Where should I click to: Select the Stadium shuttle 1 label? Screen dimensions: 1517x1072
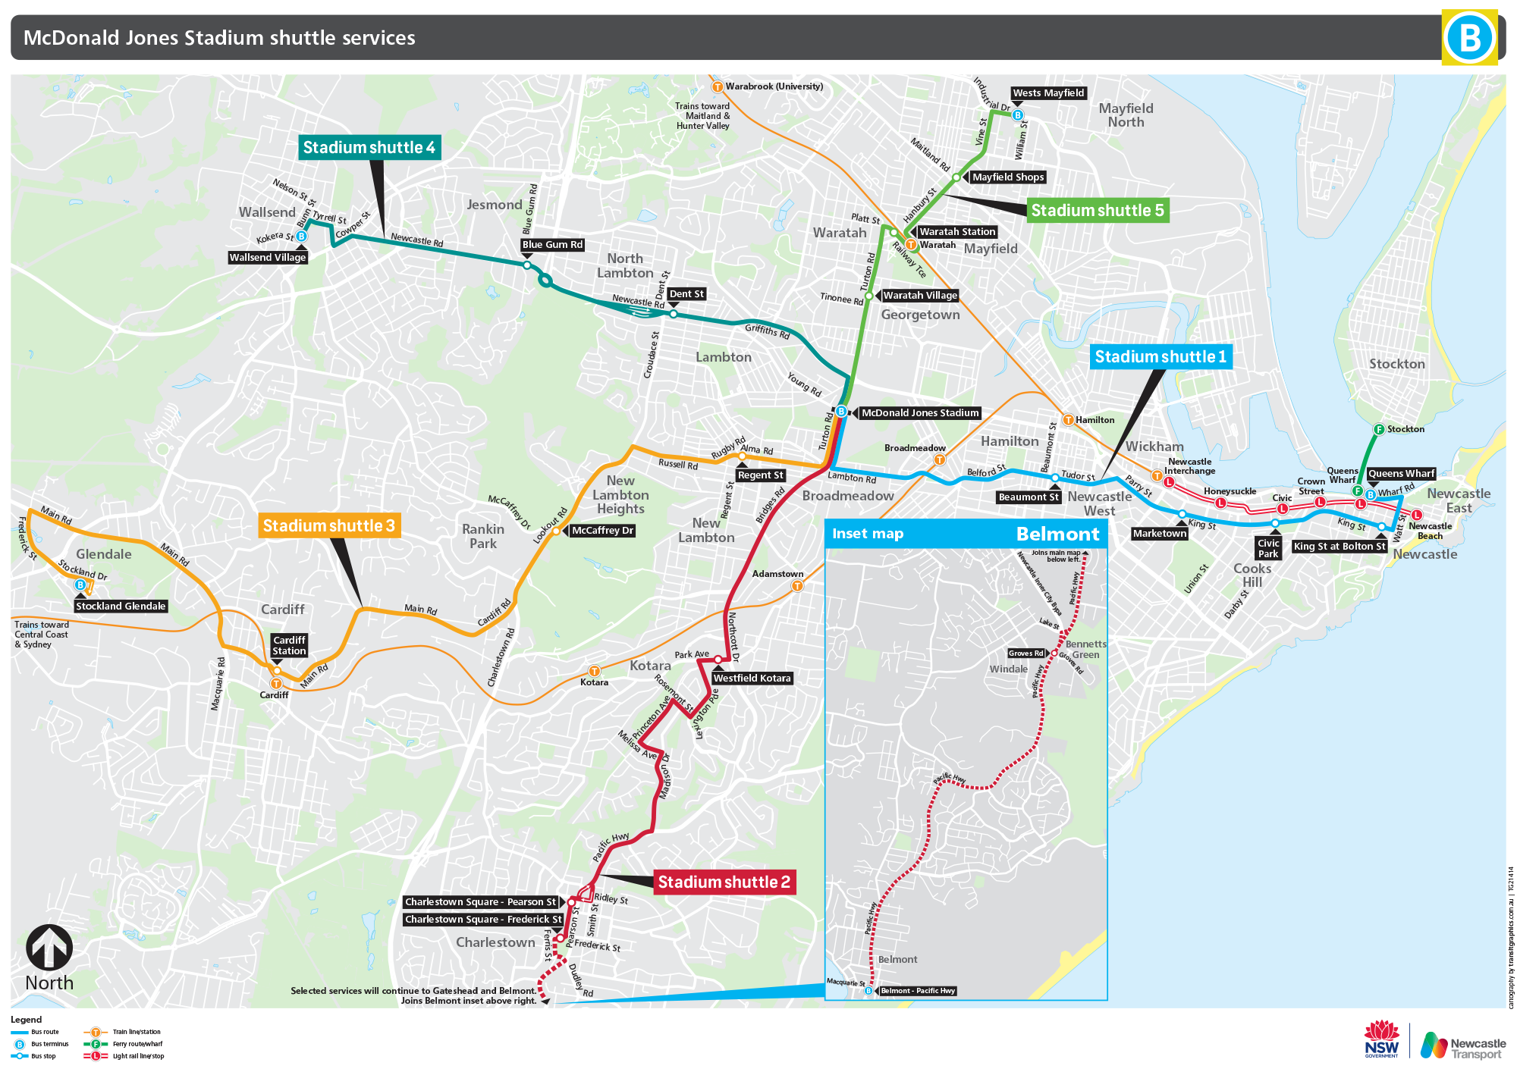[1161, 357]
